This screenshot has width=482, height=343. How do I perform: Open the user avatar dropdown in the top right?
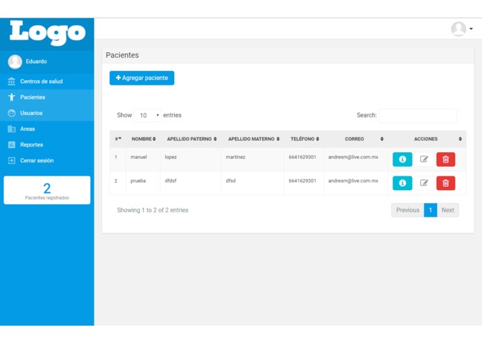click(462, 29)
